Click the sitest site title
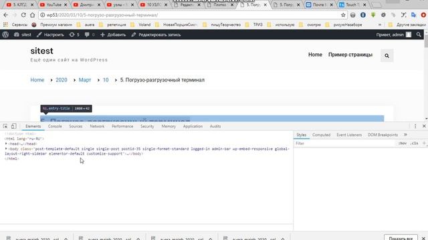This screenshot has height=240, width=428. (x=41, y=51)
